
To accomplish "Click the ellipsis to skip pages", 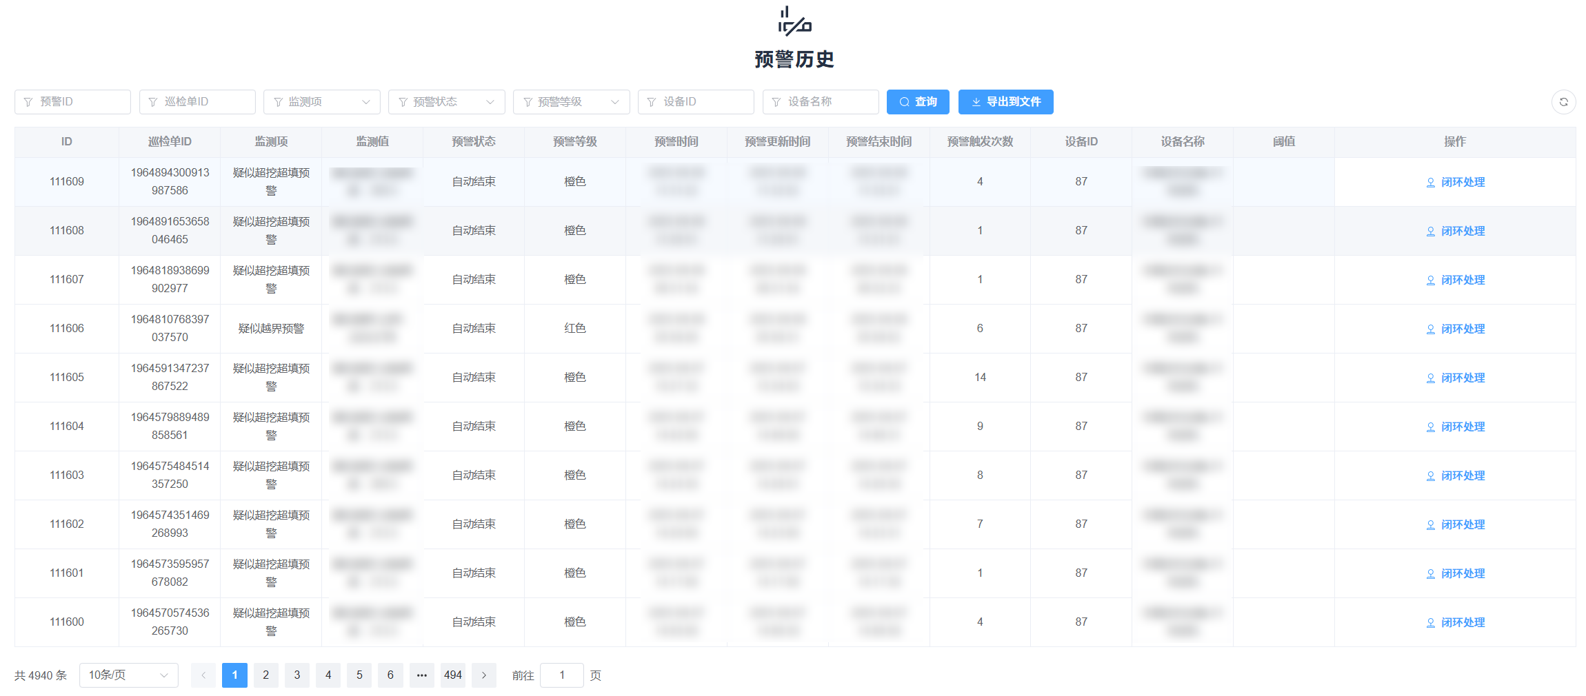I will (x=421, y=675).
